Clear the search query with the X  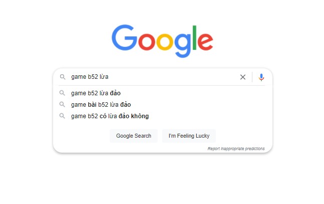[243, 77]
